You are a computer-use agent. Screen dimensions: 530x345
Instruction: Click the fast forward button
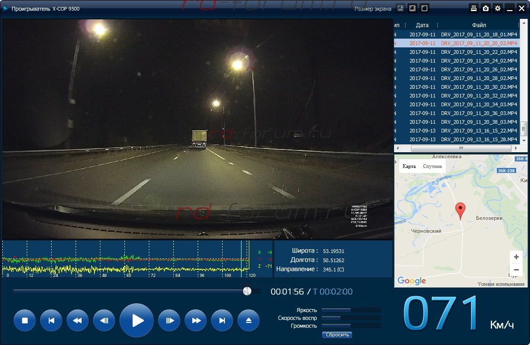tap(196, 321)
